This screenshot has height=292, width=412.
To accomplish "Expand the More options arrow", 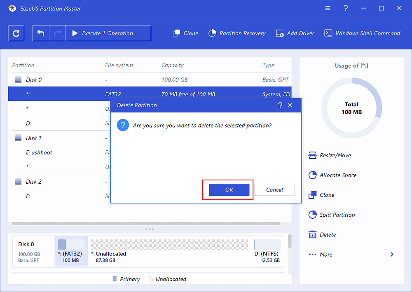I will pyautogui.click(x=391, y=255).
